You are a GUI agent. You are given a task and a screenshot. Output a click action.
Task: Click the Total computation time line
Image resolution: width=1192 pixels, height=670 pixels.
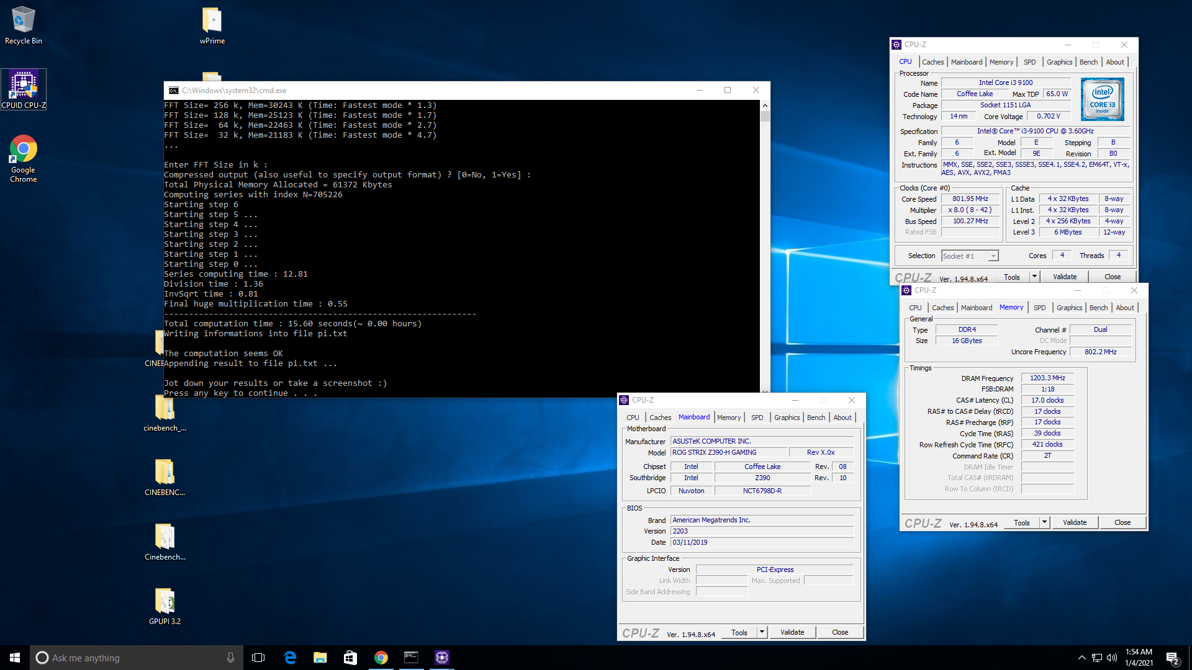292,324
